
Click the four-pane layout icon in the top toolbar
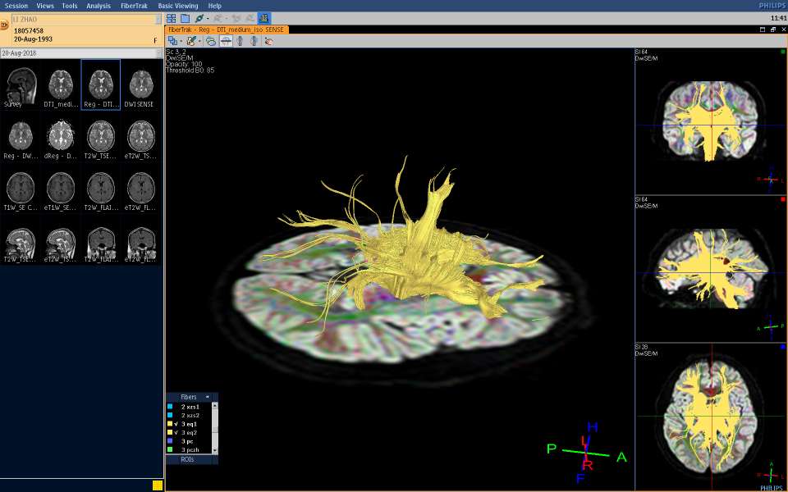172,19
